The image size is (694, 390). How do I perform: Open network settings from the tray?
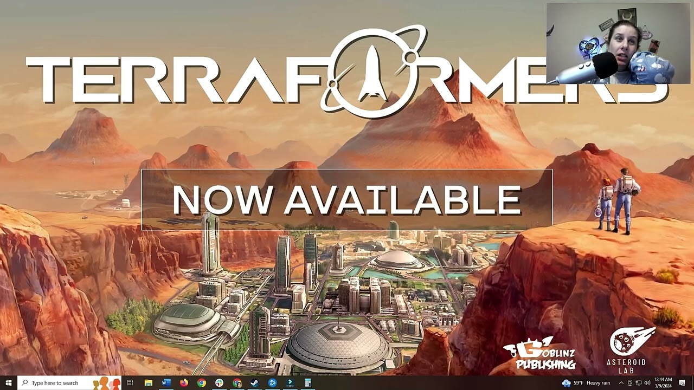pos(639,383)
